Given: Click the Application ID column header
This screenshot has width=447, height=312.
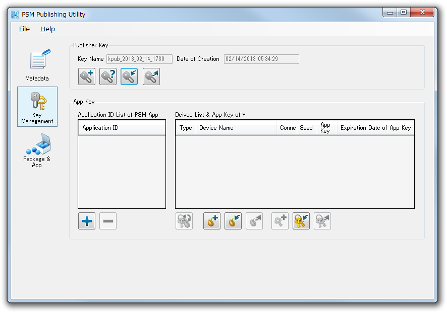Looking at the screenshot, I should click(121, 128).
